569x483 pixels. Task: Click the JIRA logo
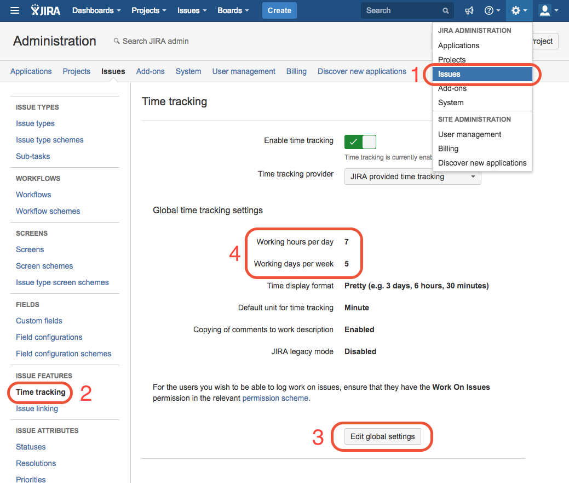(45, 10)
